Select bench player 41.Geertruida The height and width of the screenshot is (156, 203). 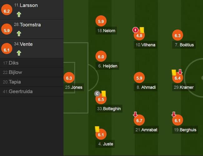(32, 91)
